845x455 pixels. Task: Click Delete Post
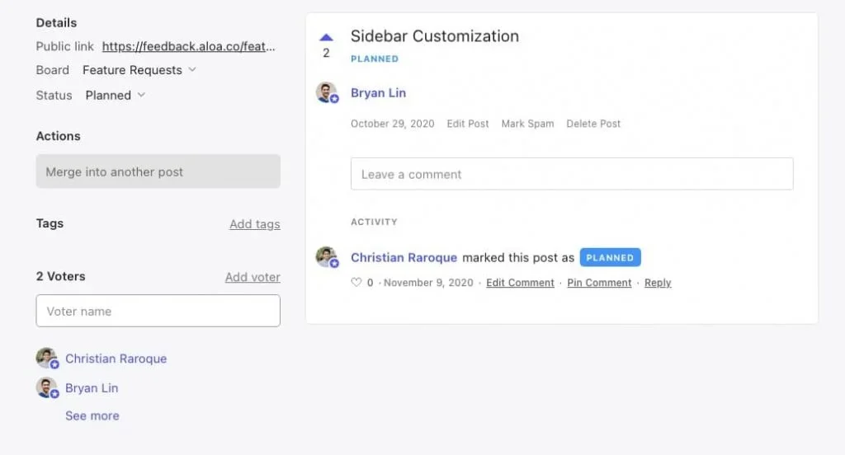(x=593, y=124)
